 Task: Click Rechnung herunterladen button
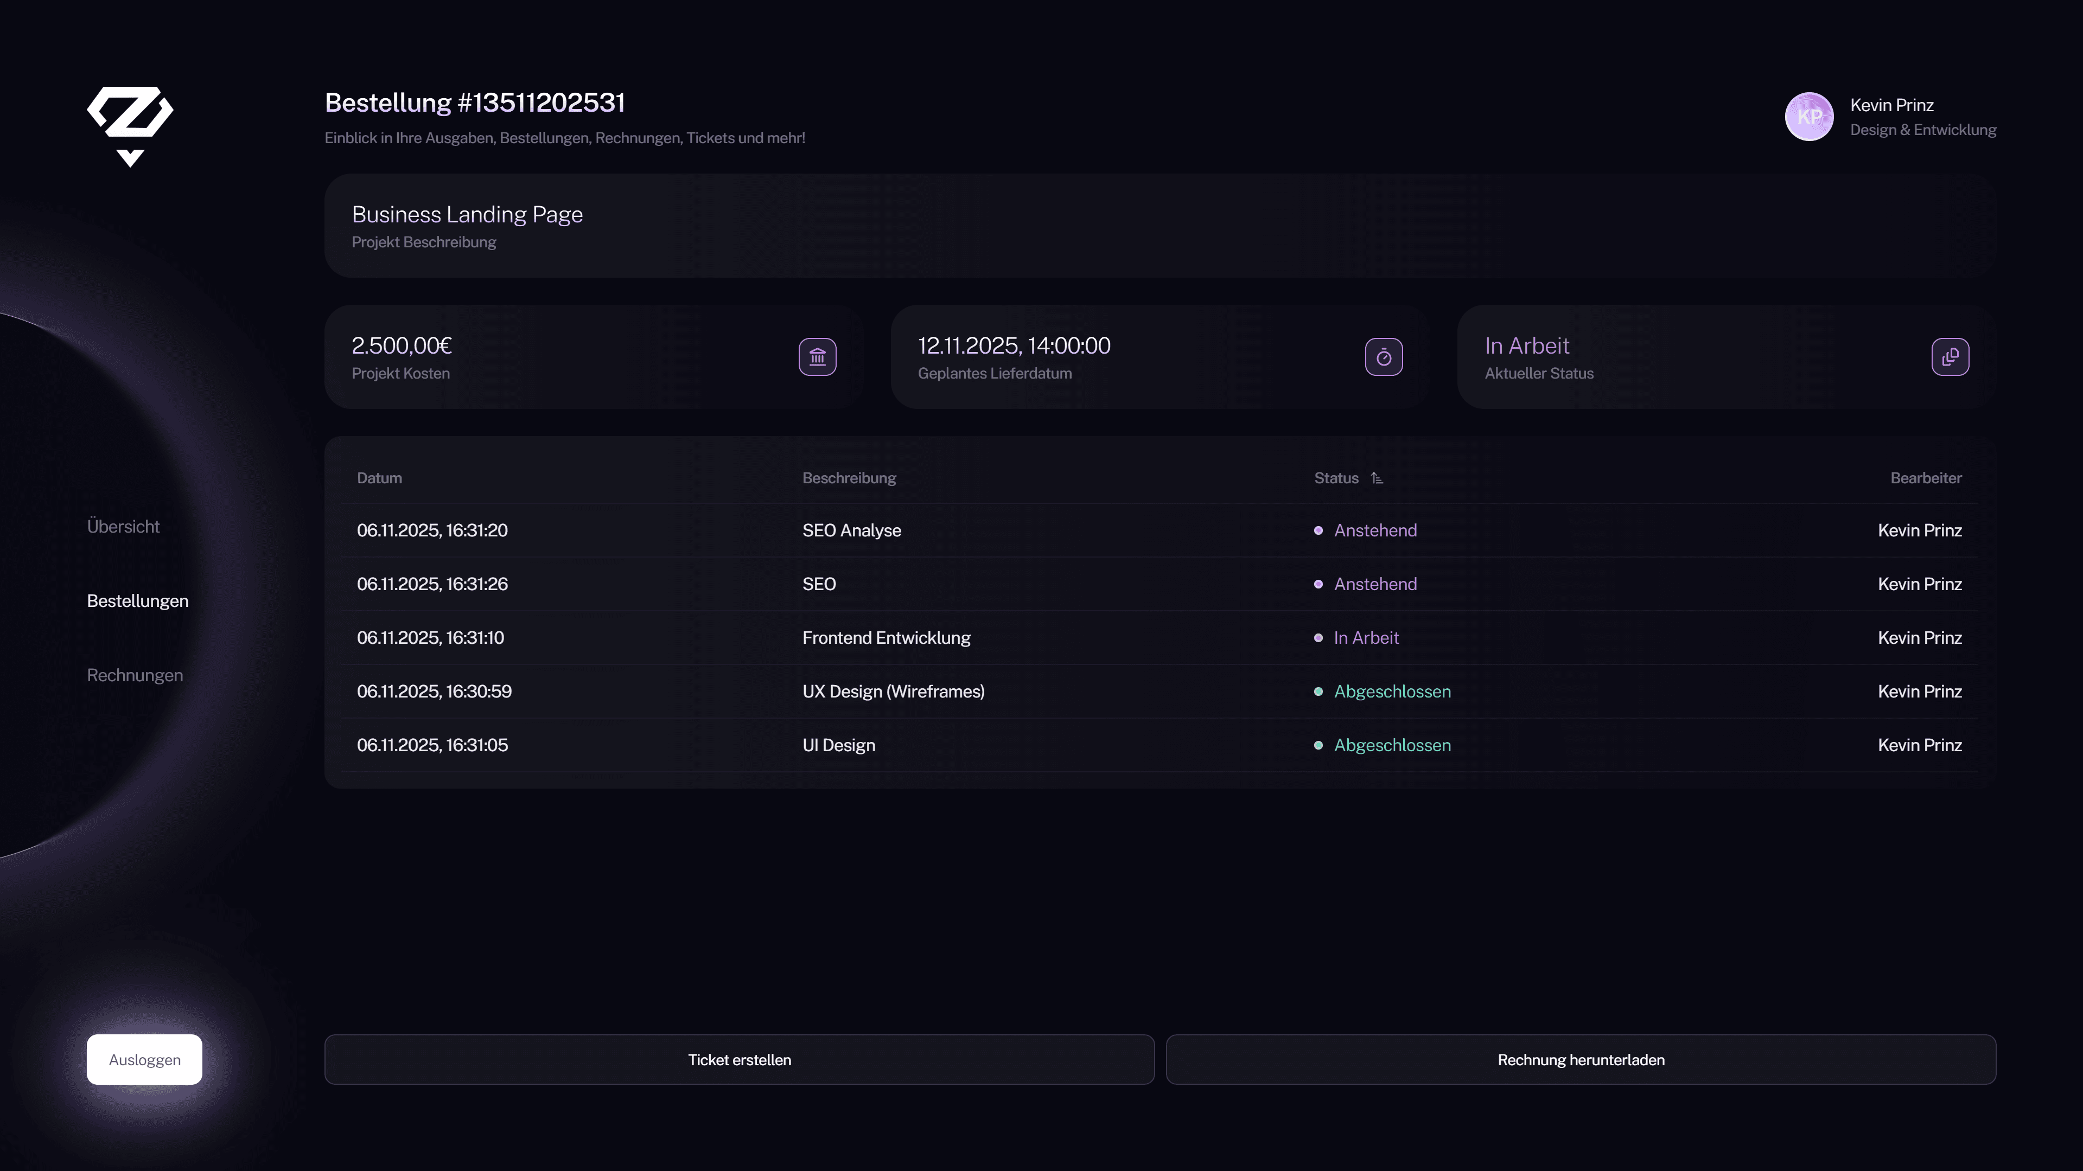(x=1580, y=1059)
